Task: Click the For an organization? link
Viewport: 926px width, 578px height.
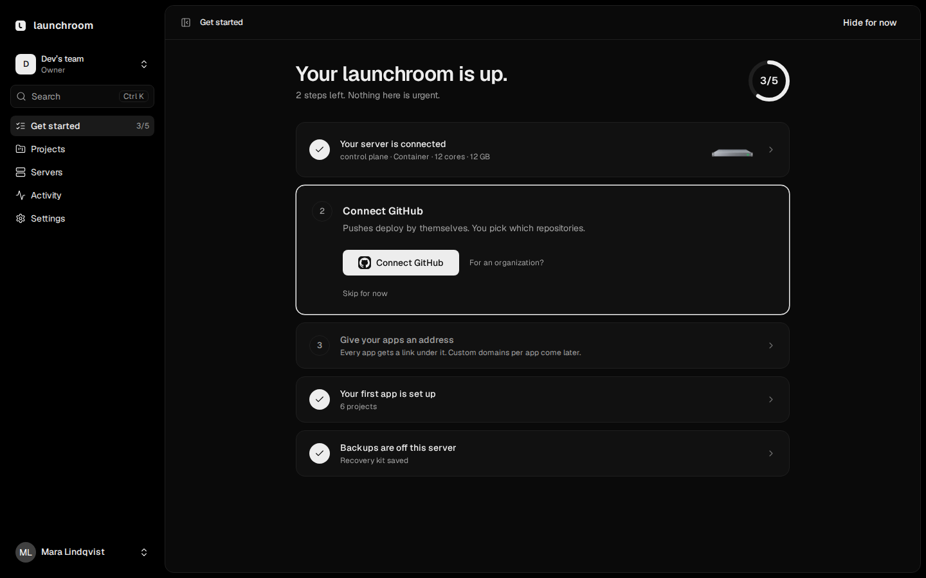Action: 507,263
